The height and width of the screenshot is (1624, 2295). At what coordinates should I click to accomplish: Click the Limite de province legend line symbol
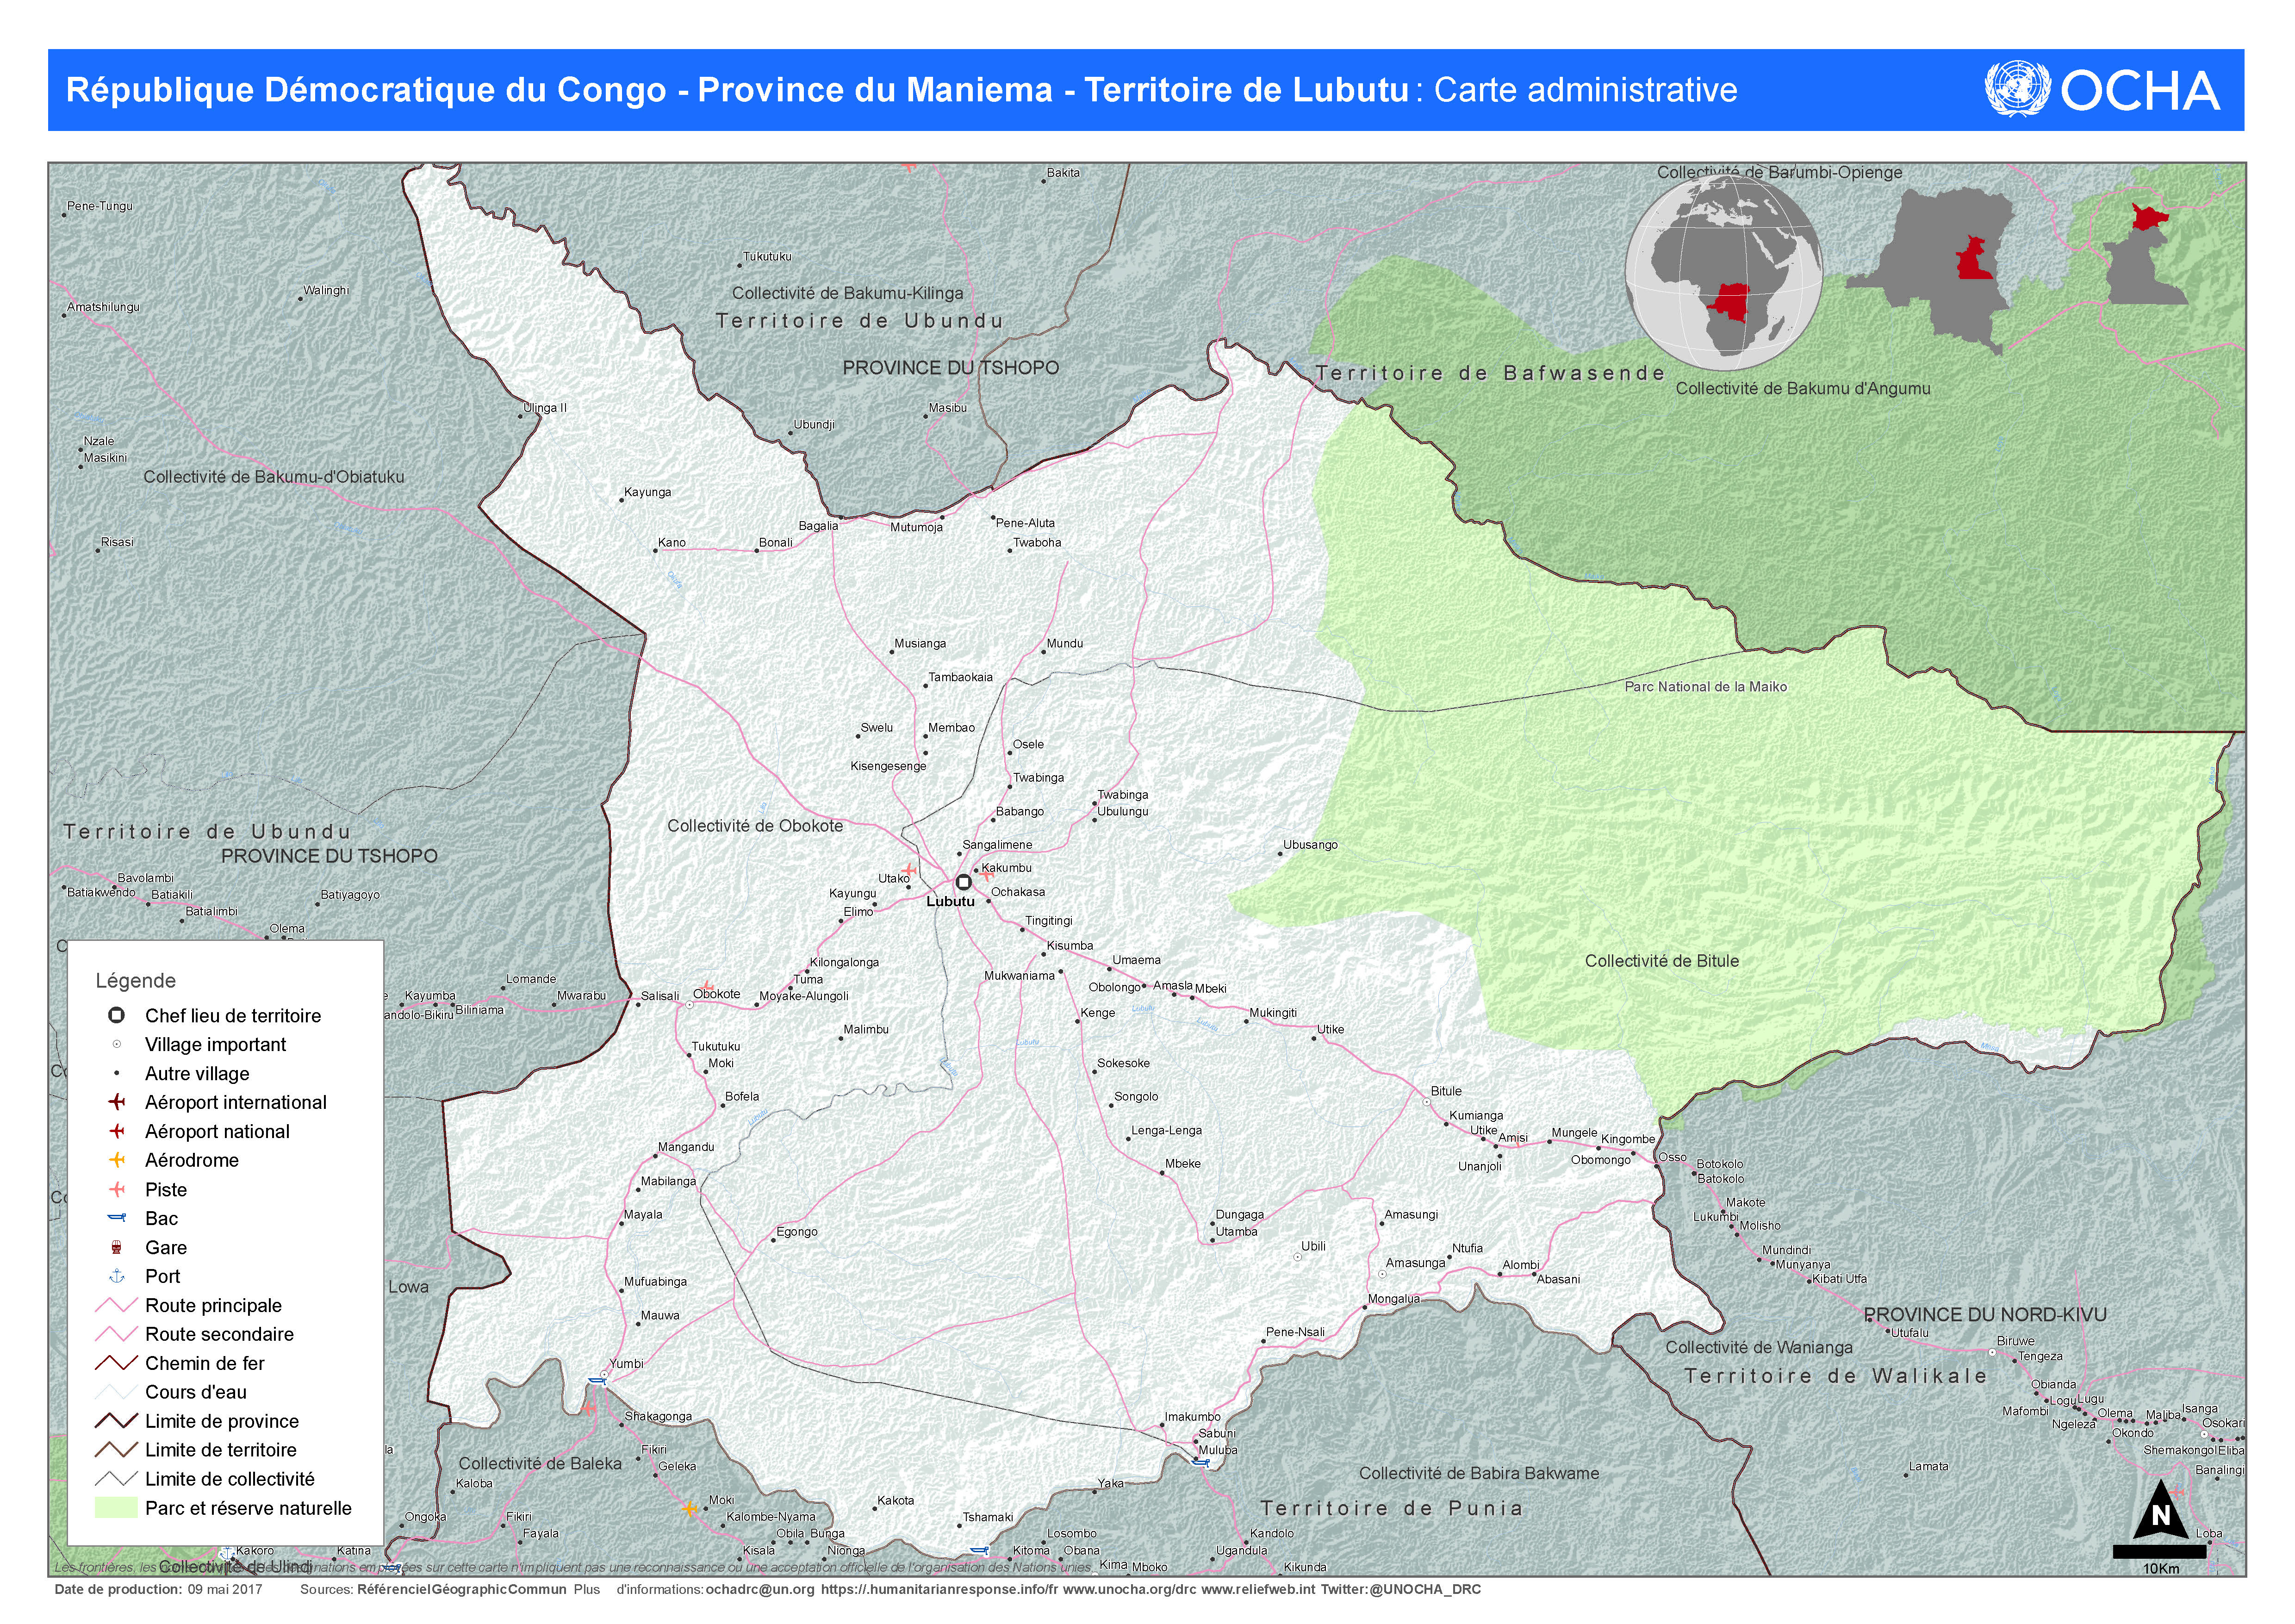116,1421
